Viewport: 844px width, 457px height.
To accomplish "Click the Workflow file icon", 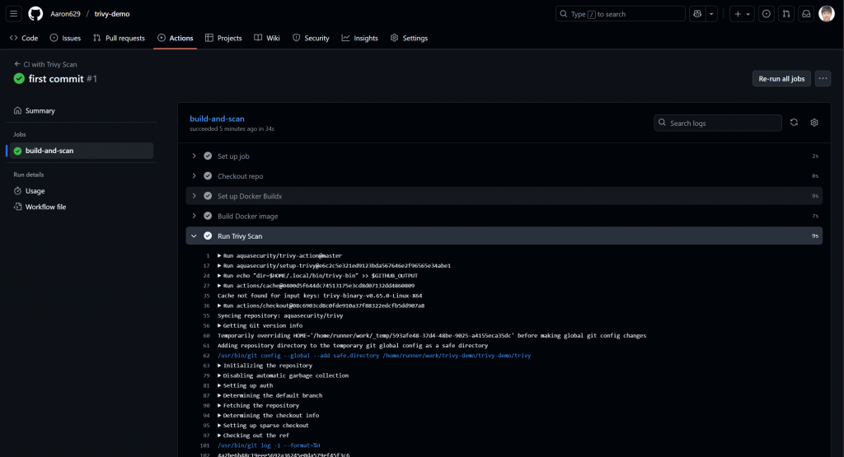I will coord(18,207).
